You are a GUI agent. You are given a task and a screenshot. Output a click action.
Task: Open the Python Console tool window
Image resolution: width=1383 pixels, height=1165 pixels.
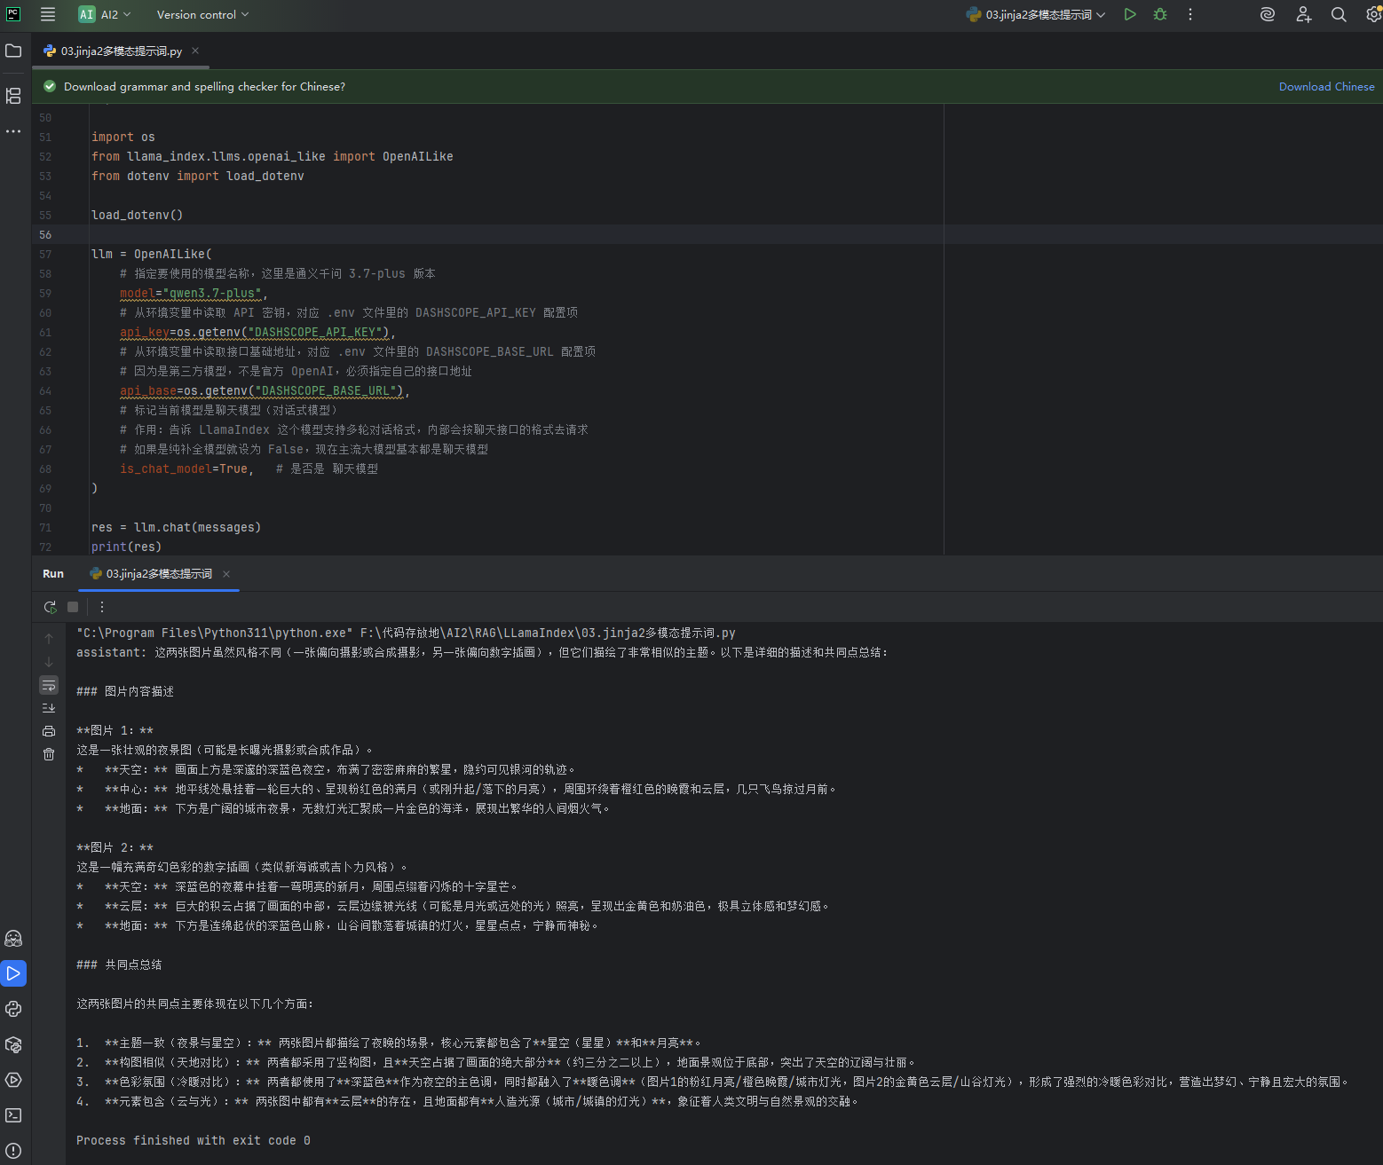(x=13, y=1009)
